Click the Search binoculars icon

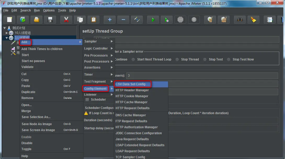(240, 20)
